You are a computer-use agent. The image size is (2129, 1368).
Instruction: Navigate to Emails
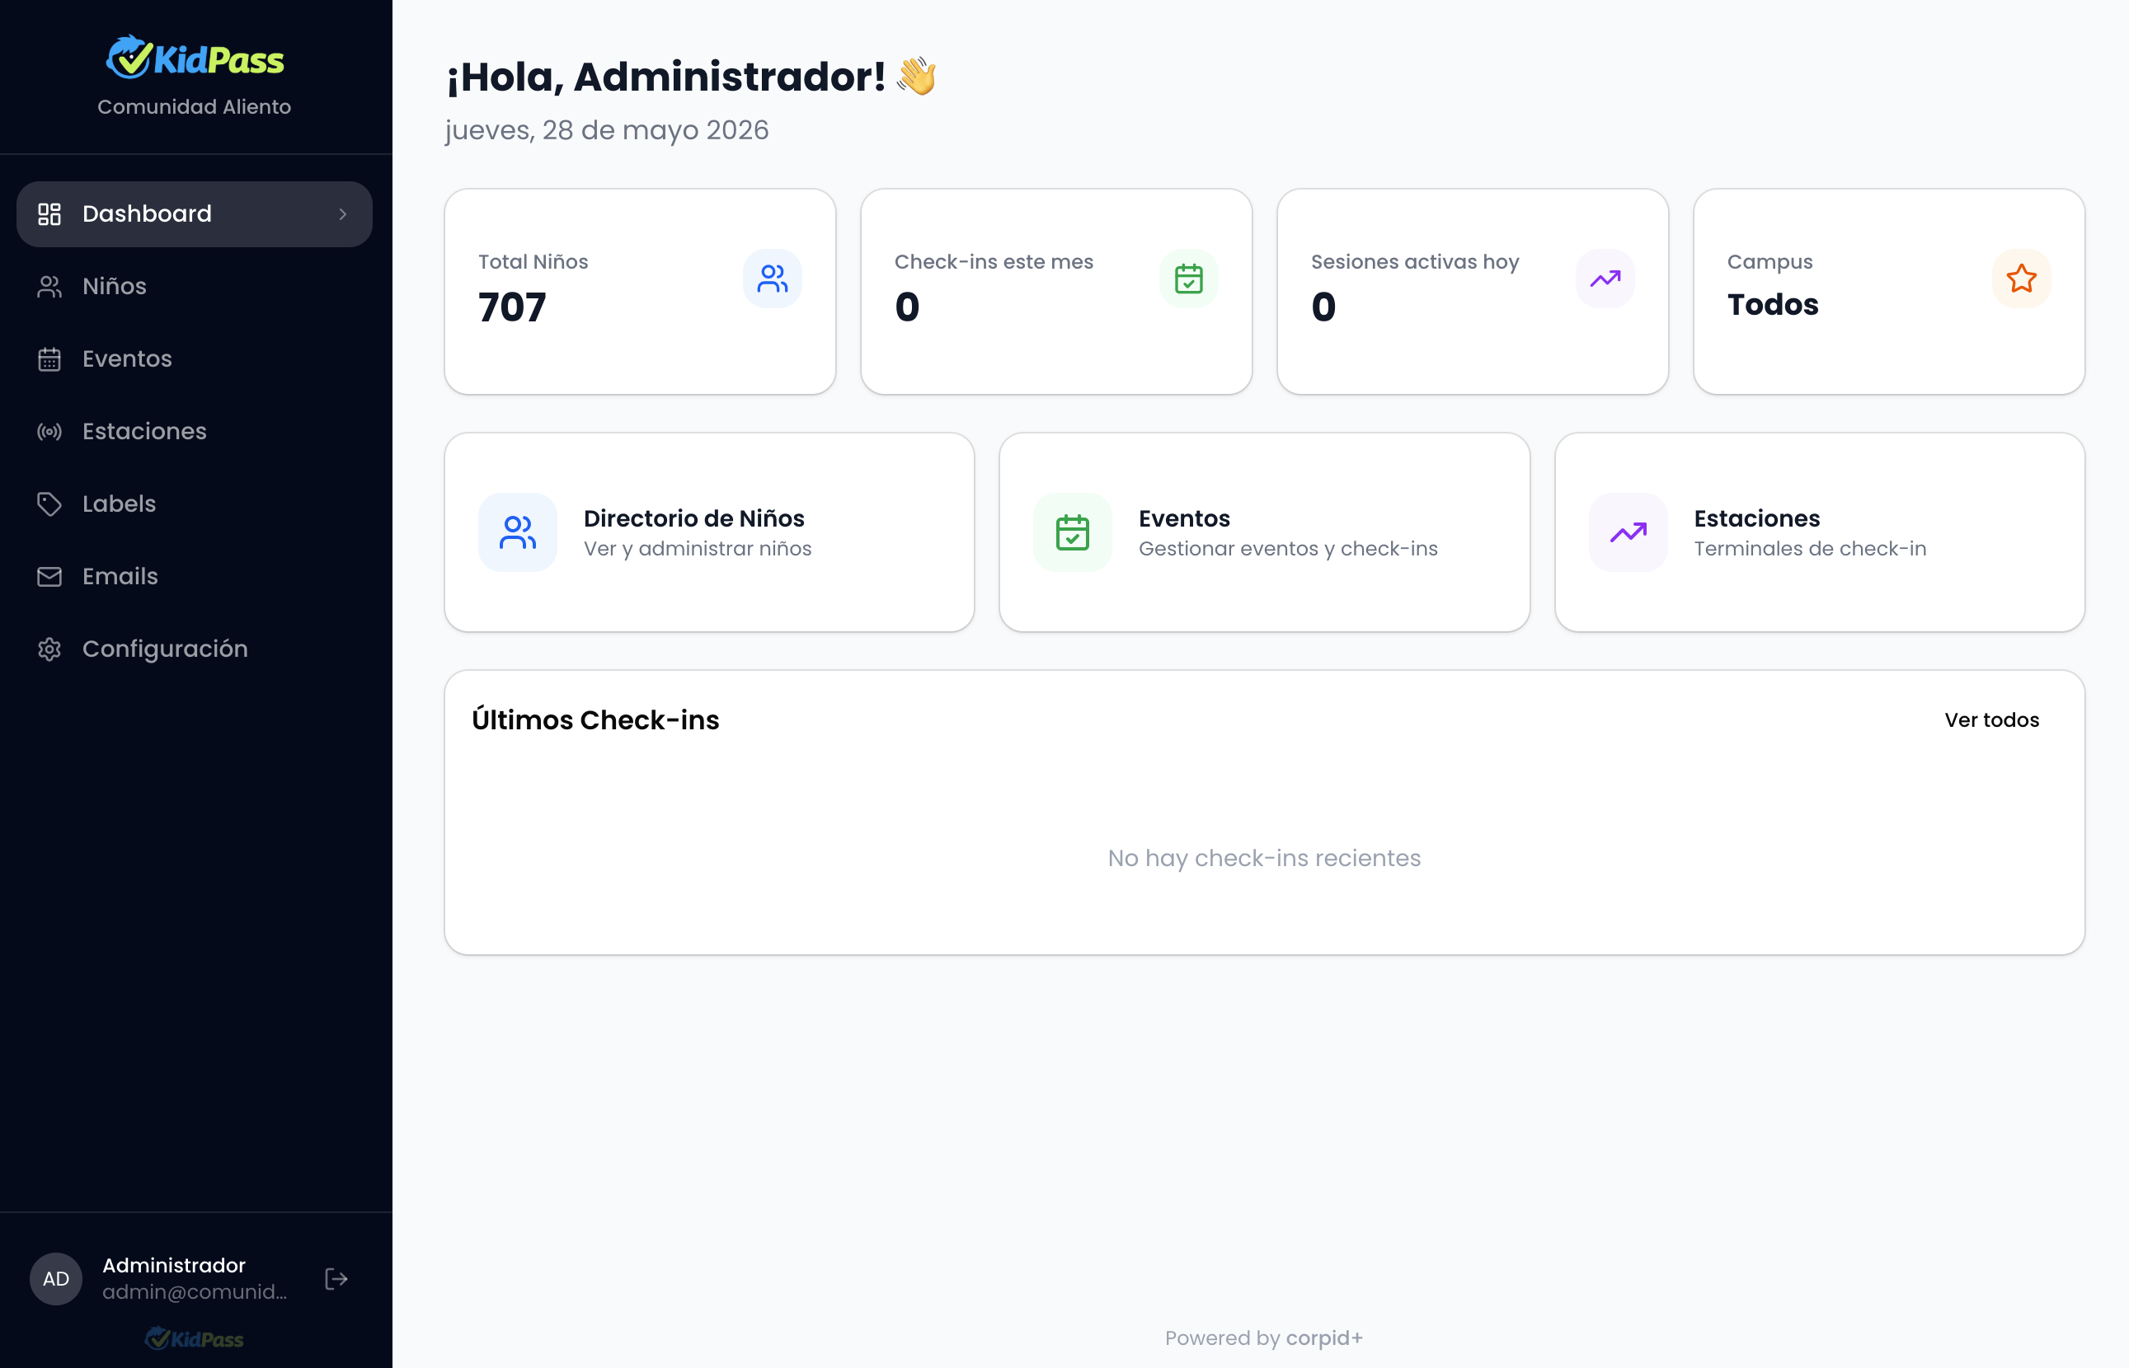point(195,577)
